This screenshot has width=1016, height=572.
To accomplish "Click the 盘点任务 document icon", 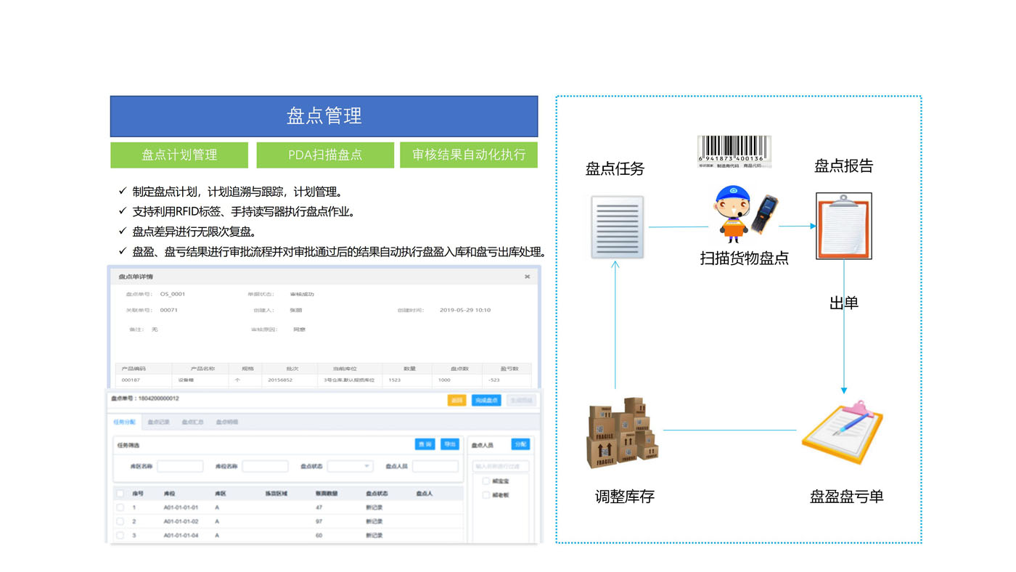I will tap(617, 227).
